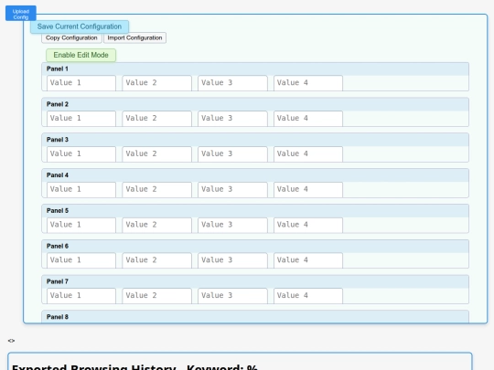Click Value 3 box in Panel 3
This screenshot has height=370, width=494.
232,154
